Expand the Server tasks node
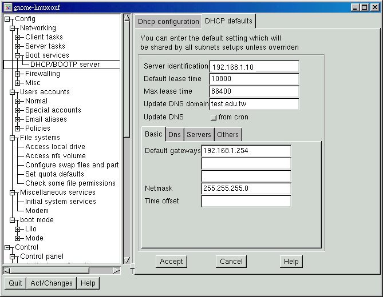The height and width of the screenshot is (297, 383). pos(17,46)
